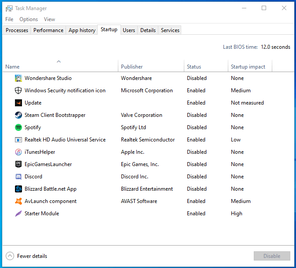Image resolution: width=296 pixels, height=268 pixels.
Task: Click the Fewer details label
Action: click(32, 256)
